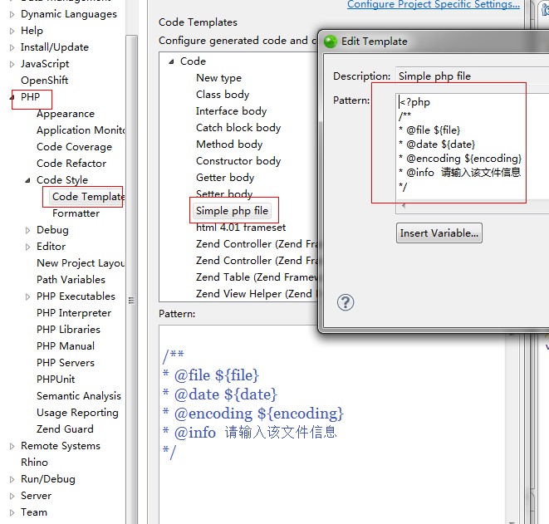This screenshot has width=549, height=524.
Task: Click the green Edit Template dialog icon
Action: point(331,42)
